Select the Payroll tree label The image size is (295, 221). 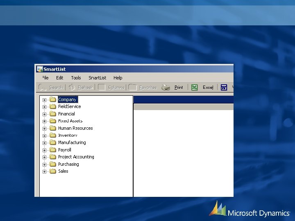pyautogui.click(x=65, y=150)
